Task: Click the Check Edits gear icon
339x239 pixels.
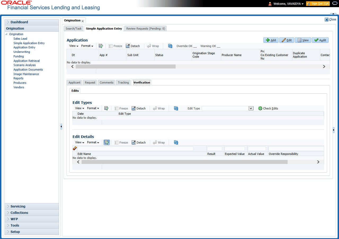Action: pyautogui.click(x=260, y=108)
